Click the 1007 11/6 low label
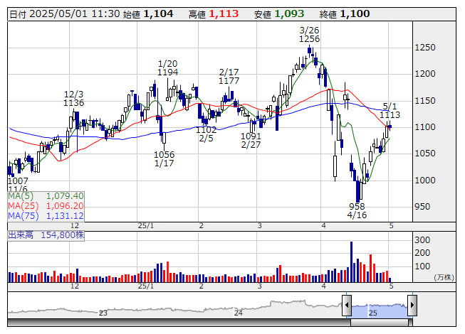Image resolution: width=465 pixels, height=334 pixels. pyautogui.click(x=18, y=185)
